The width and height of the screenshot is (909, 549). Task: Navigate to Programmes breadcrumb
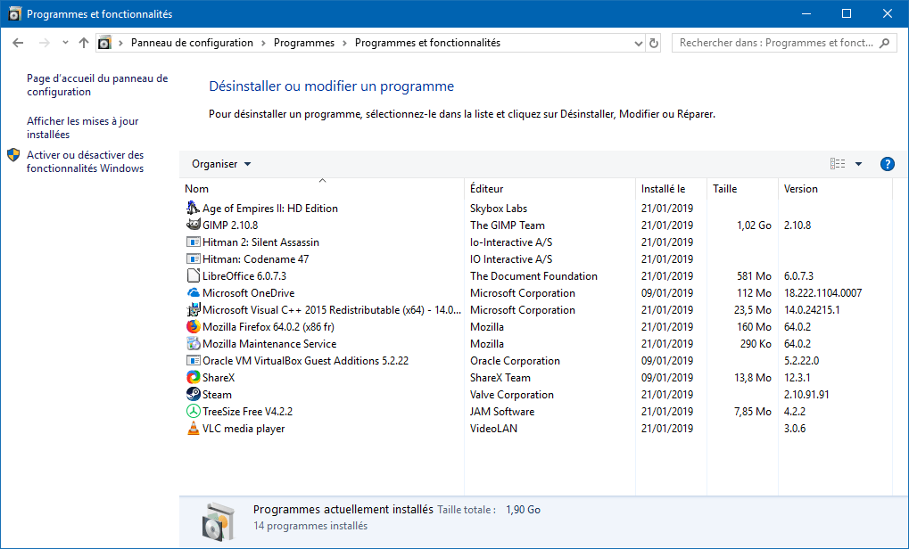304,43
